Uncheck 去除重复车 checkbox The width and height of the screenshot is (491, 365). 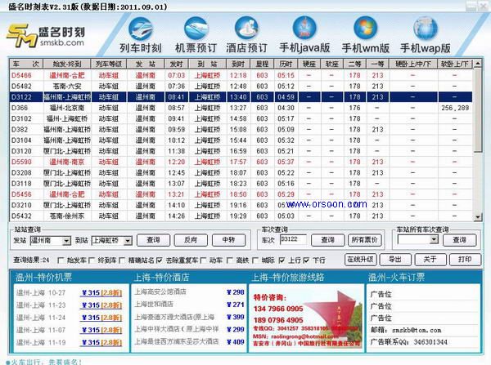tap(159, 260)
